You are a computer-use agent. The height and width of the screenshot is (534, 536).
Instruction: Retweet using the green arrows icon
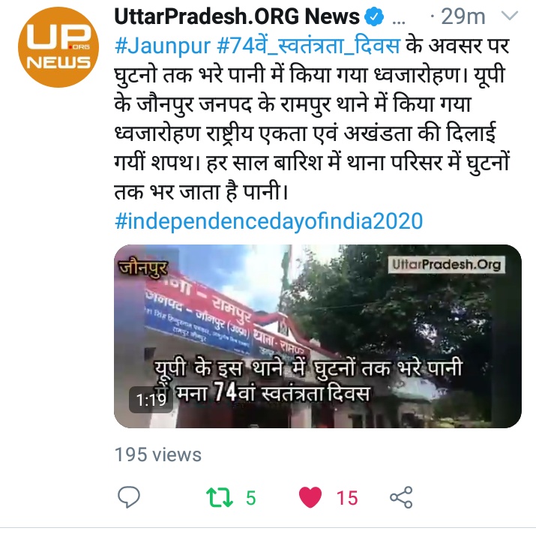click(x=220, y=497)
